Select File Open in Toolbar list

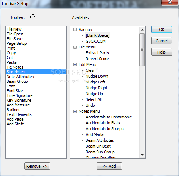(36, 34)
